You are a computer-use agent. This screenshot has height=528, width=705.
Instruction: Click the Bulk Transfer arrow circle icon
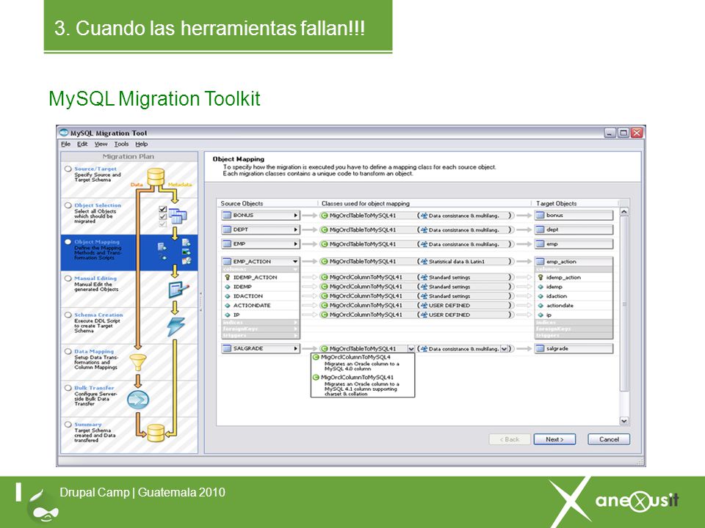[x=138, y=399]
